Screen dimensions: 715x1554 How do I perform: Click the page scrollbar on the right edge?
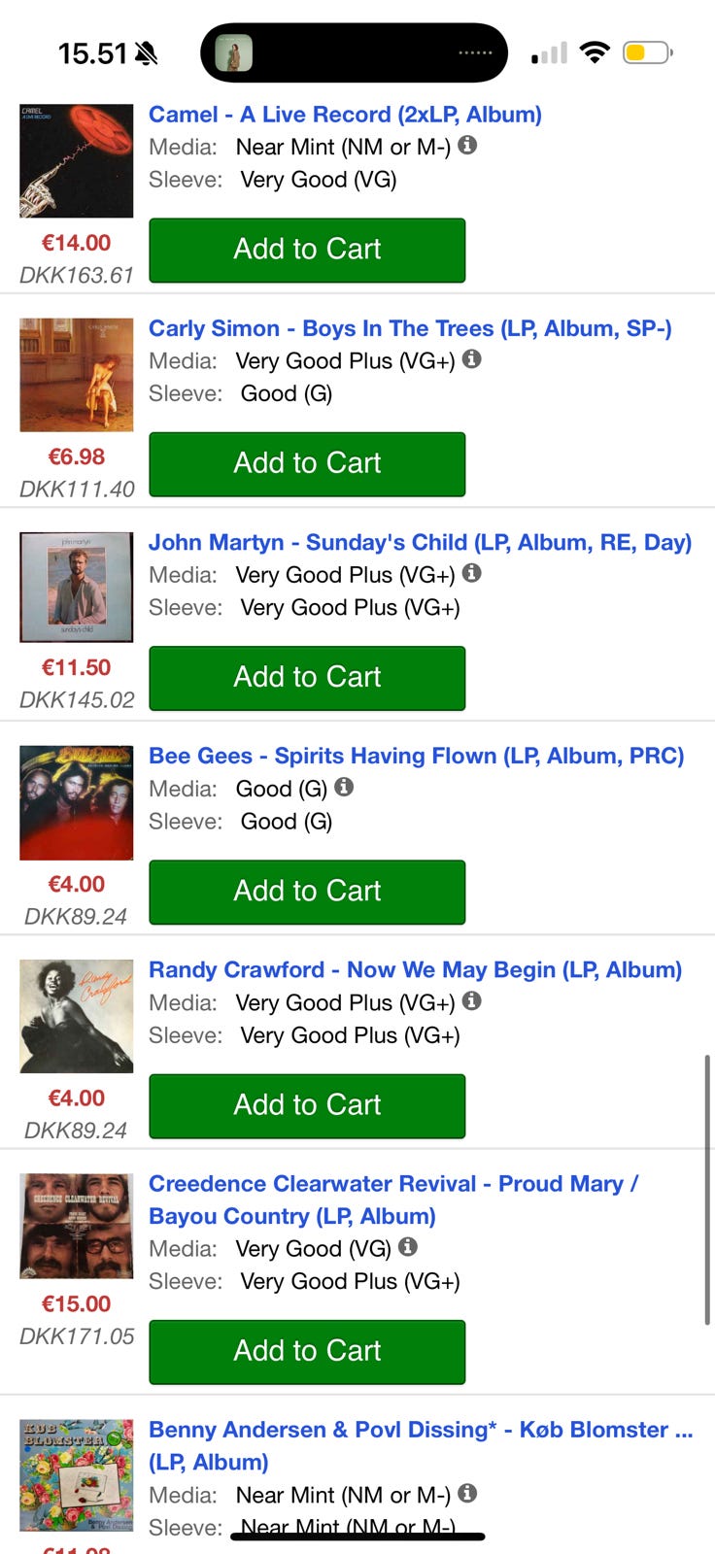tap(707, 1190)
